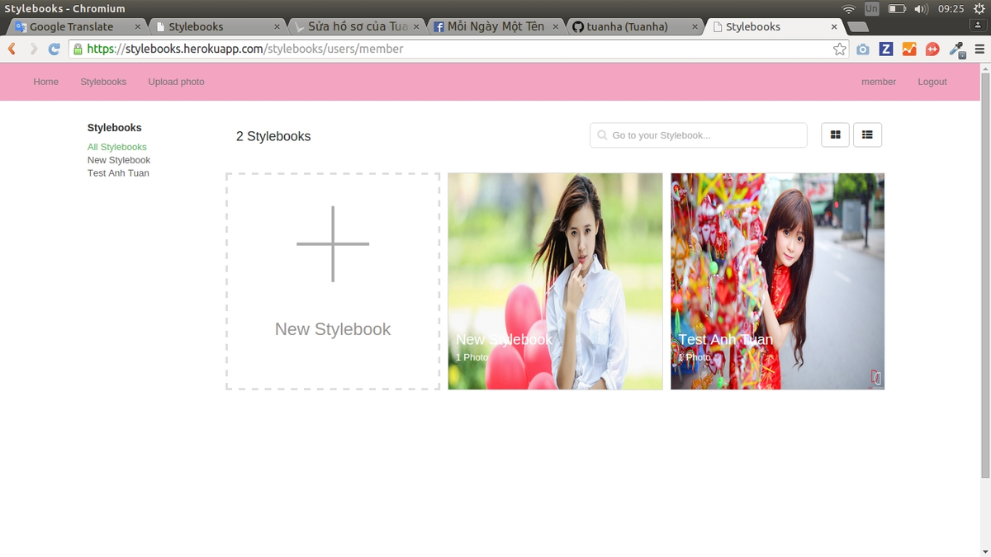This screenshot has width=991, height=557.
Task: Open the system power gear menu
Action: pos(979,9)
